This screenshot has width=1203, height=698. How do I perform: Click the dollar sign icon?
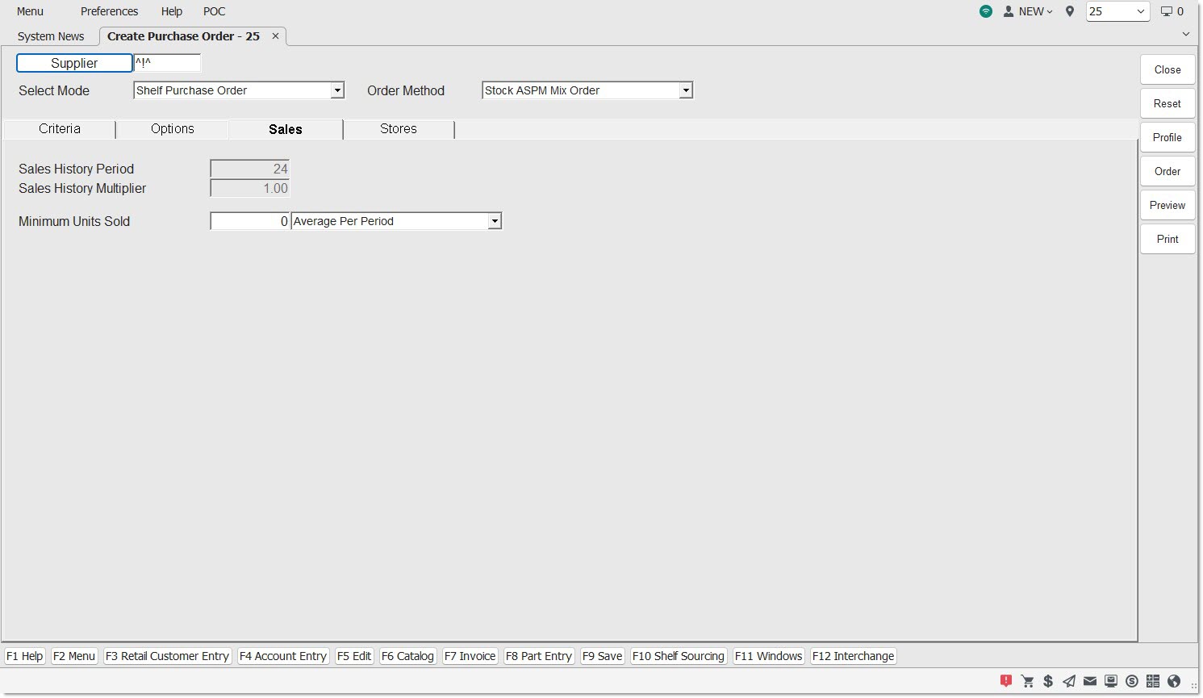[x=1048, y=681]
